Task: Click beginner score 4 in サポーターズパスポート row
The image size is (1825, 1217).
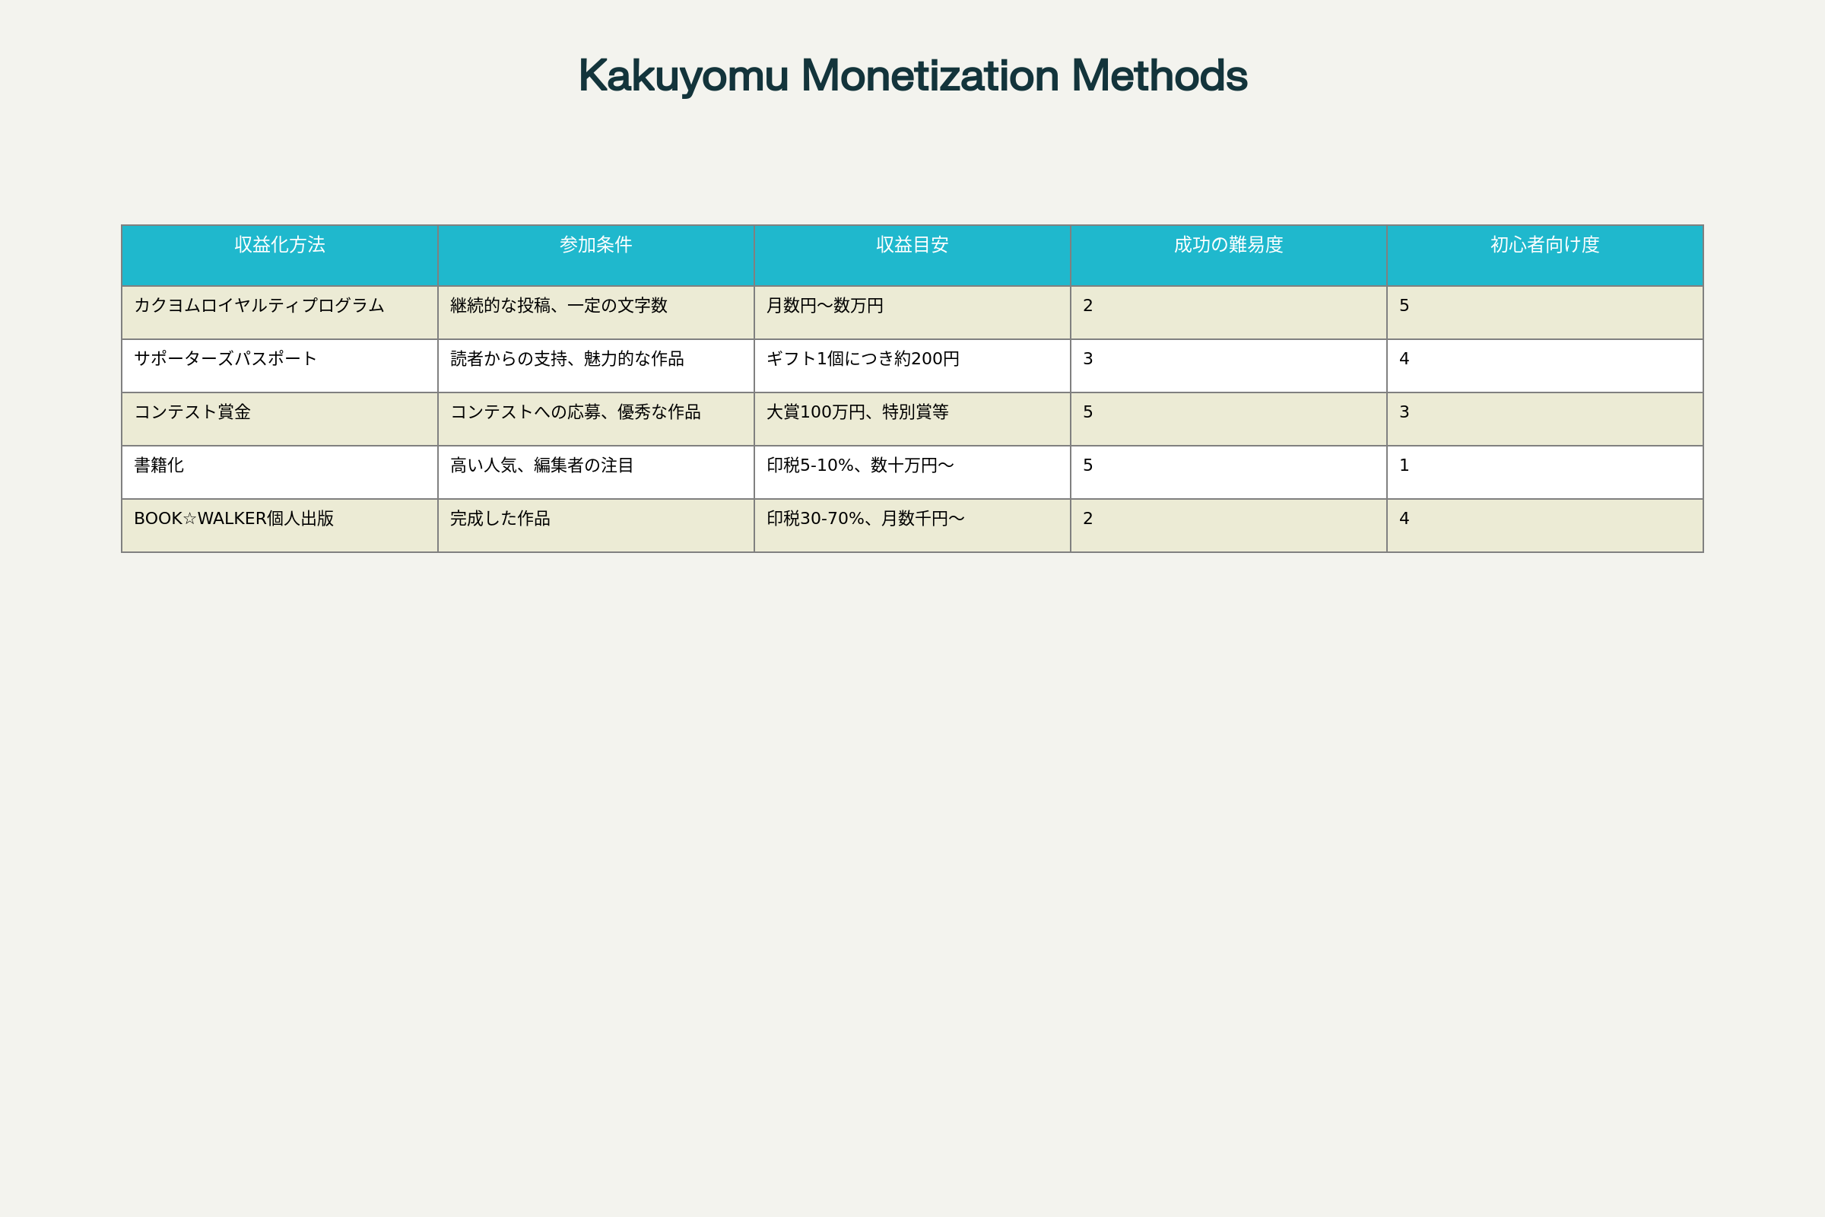Action: click(1545, 367)
